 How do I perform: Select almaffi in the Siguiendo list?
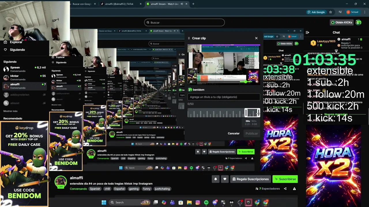point(25,86)
